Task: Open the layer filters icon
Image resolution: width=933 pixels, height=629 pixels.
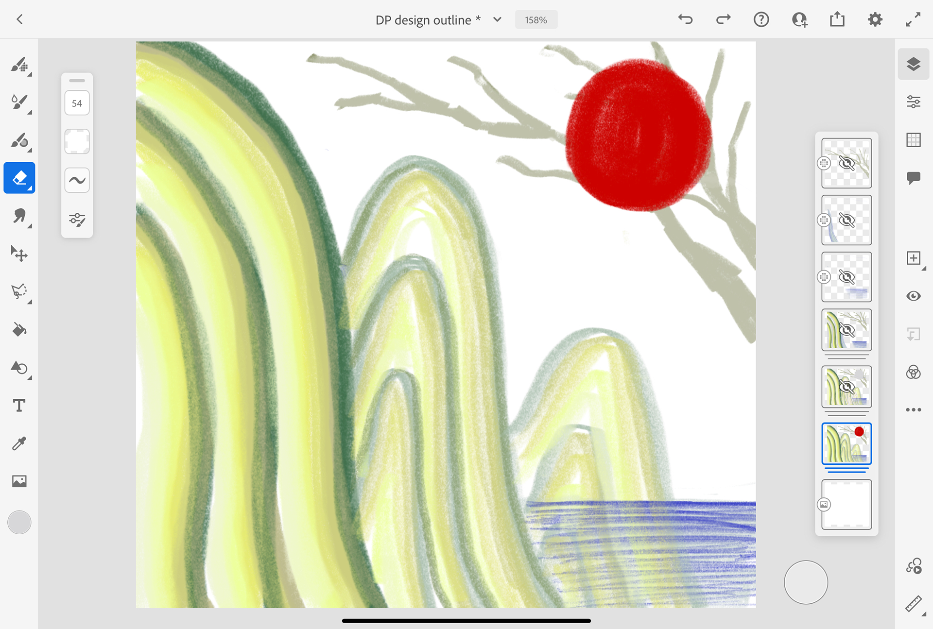Action: [914, 372]
